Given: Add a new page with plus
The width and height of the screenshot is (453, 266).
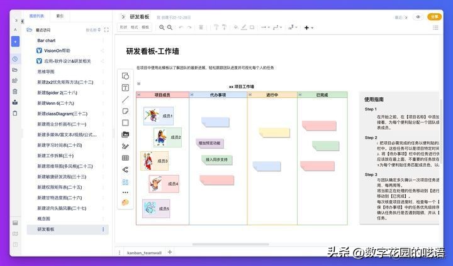Looking at the screenshot, I should [170, 252].
